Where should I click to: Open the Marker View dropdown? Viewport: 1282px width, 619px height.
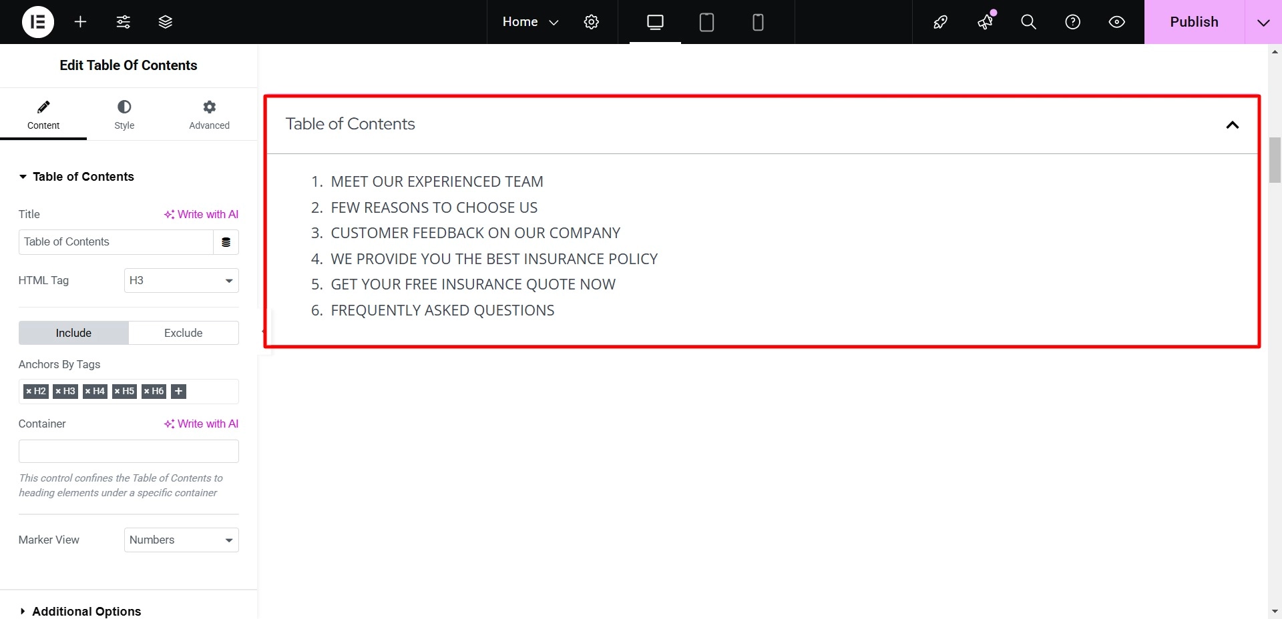coord(182,540)
